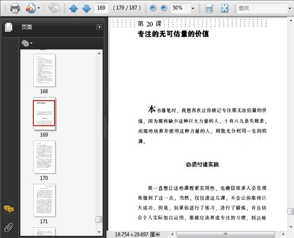Screen dimensions: 294x238
Task: Click the 查找 search field
Action: pos(260,8)
